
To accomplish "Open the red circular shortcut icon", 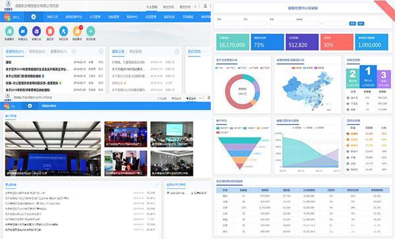I will point(50,31).
